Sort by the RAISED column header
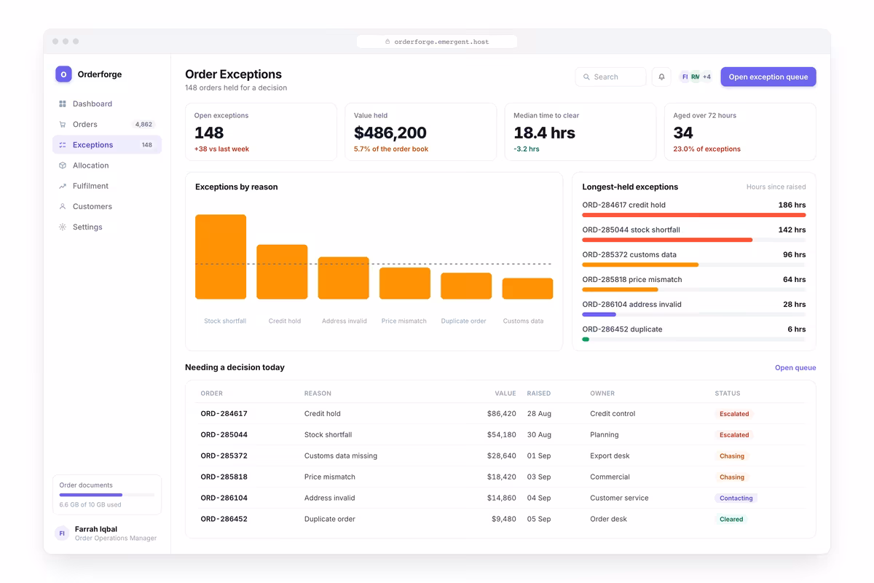 click(539, 394)
